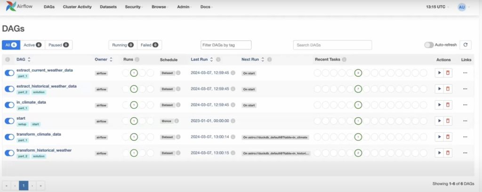The width and height of the screenshot is (482, 192).
Task: Open more links for the start DAG
Action: 465,120
